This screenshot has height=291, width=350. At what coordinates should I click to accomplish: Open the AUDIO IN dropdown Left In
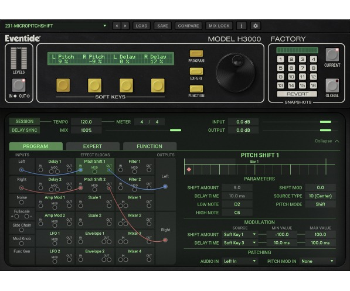point(240,261)
